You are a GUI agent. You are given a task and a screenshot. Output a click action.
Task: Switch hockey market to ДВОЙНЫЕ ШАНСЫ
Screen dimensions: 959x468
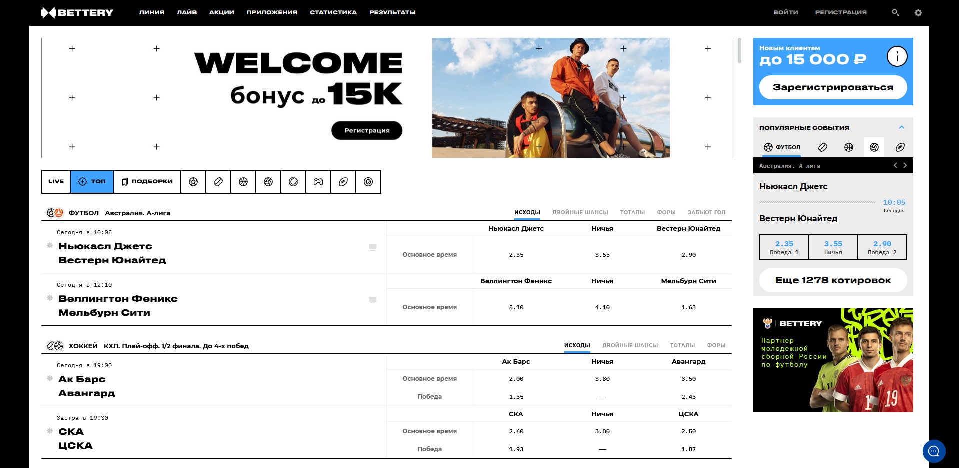tap(630, 345)
